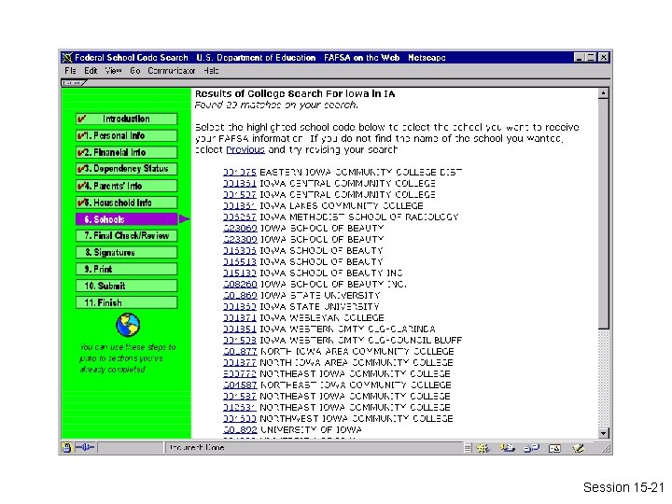The height and width of the screenshot is (504, 672).
Task: Click the spinning globe icon in sidebar
Action: pos(128,325)
